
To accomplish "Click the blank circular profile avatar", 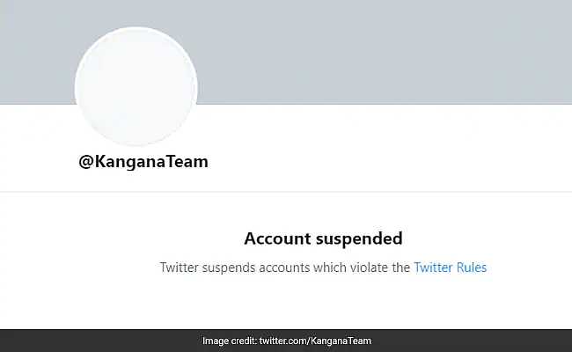I will [136, 86].
